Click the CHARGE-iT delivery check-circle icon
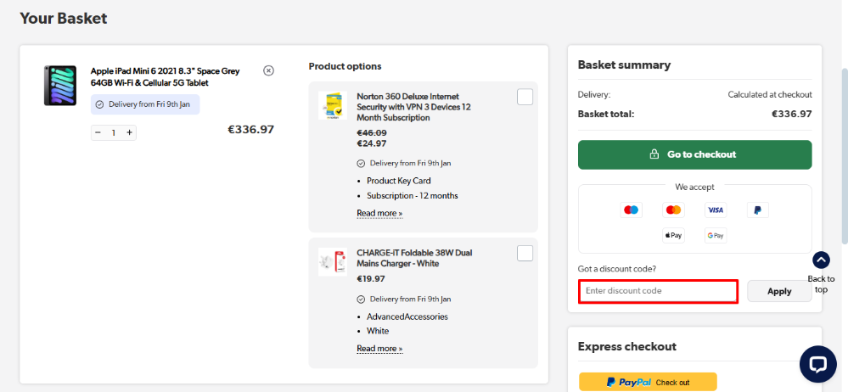This screenshot has width=848, height=392. pos(361,299)
